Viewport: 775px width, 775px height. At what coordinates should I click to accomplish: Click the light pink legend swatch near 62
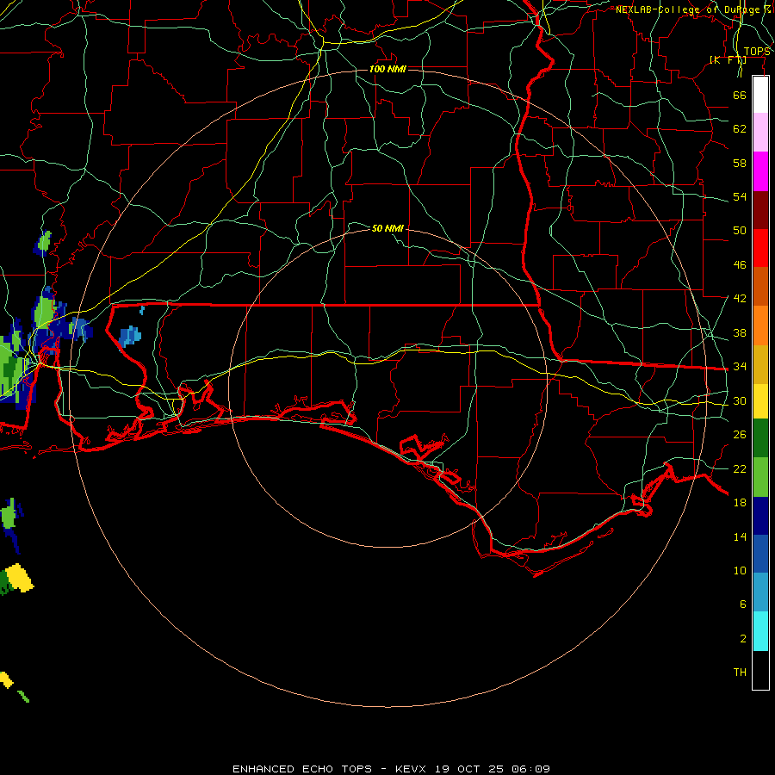[x=760, y=132]
